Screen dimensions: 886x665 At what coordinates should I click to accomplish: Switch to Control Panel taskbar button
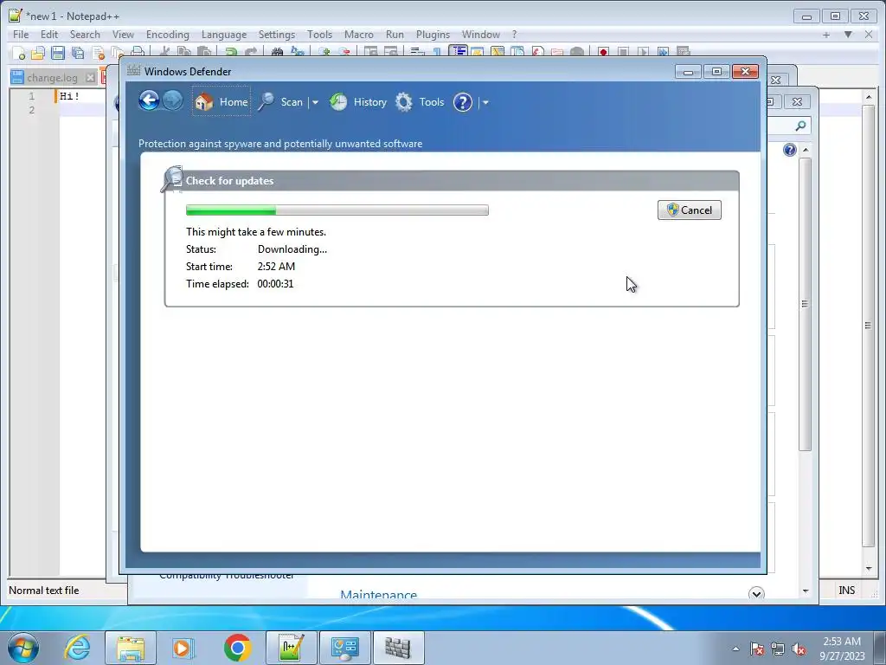[345, 648]
